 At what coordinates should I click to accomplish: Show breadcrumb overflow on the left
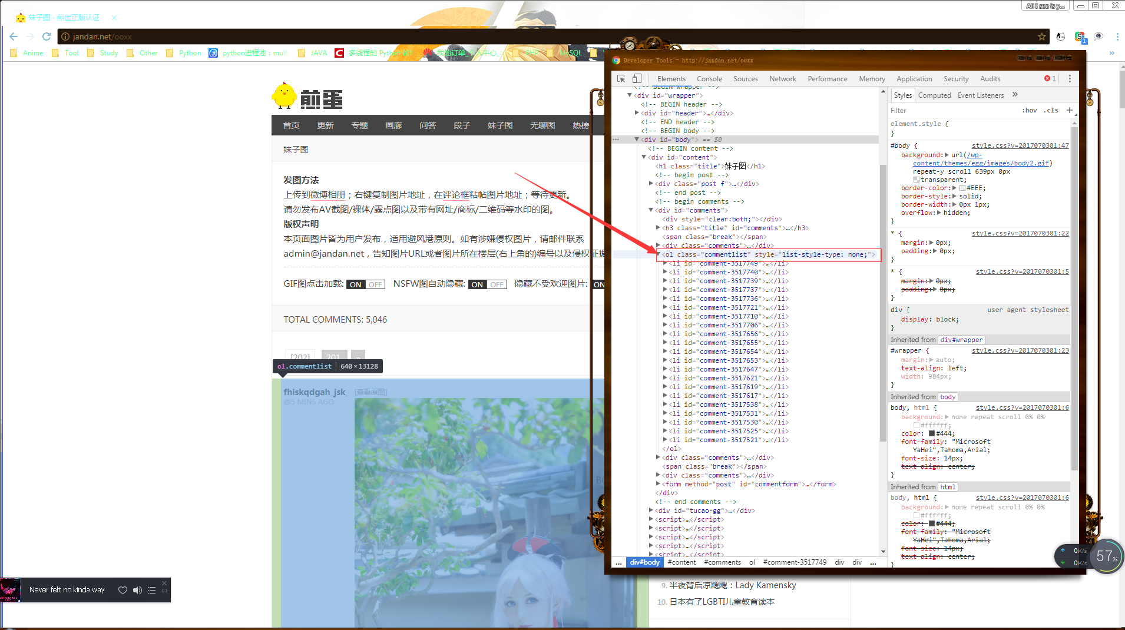618,563
